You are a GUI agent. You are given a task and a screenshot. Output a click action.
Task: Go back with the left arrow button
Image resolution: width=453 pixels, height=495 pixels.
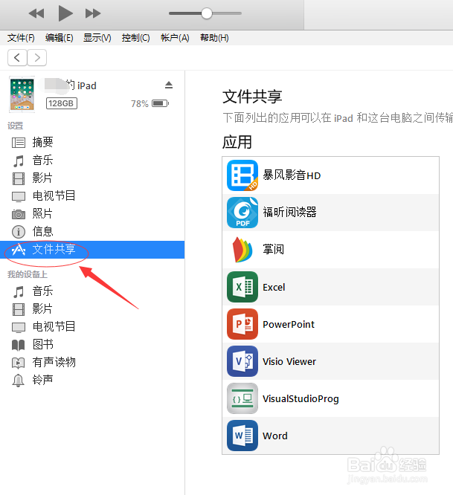17,57
